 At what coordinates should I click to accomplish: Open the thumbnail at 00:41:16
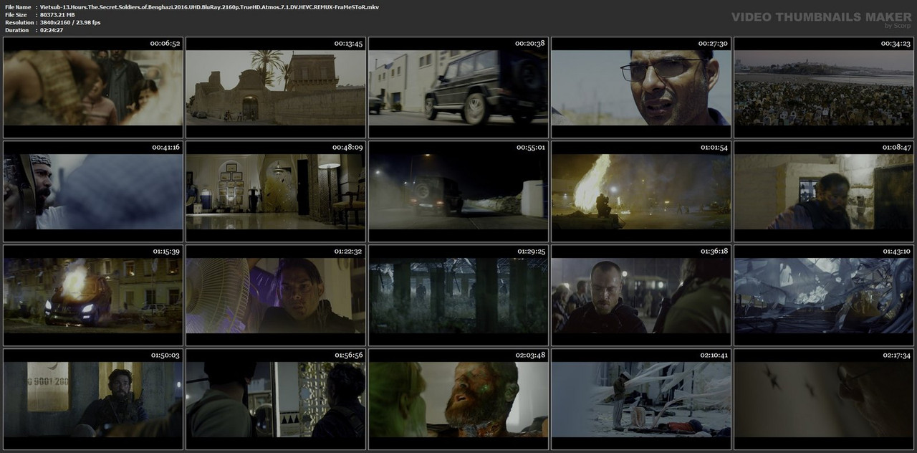click(x=93, y=191)
